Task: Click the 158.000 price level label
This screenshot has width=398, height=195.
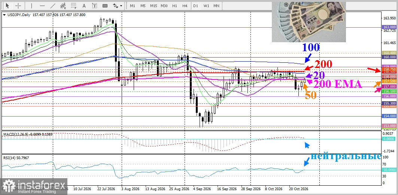Action: tap(389, 76)
